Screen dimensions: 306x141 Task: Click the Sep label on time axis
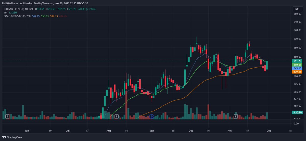tap(152, 130)
